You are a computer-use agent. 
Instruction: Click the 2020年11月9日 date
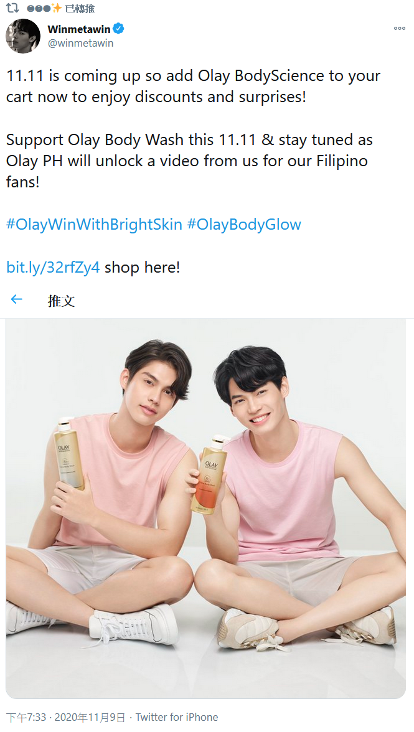(90, 717)
